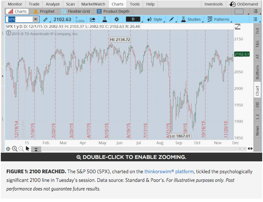Open the News side panel
This screenshot has width=263, height=202.
point(257,131)
